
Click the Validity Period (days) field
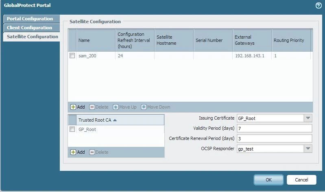point(275,129)
